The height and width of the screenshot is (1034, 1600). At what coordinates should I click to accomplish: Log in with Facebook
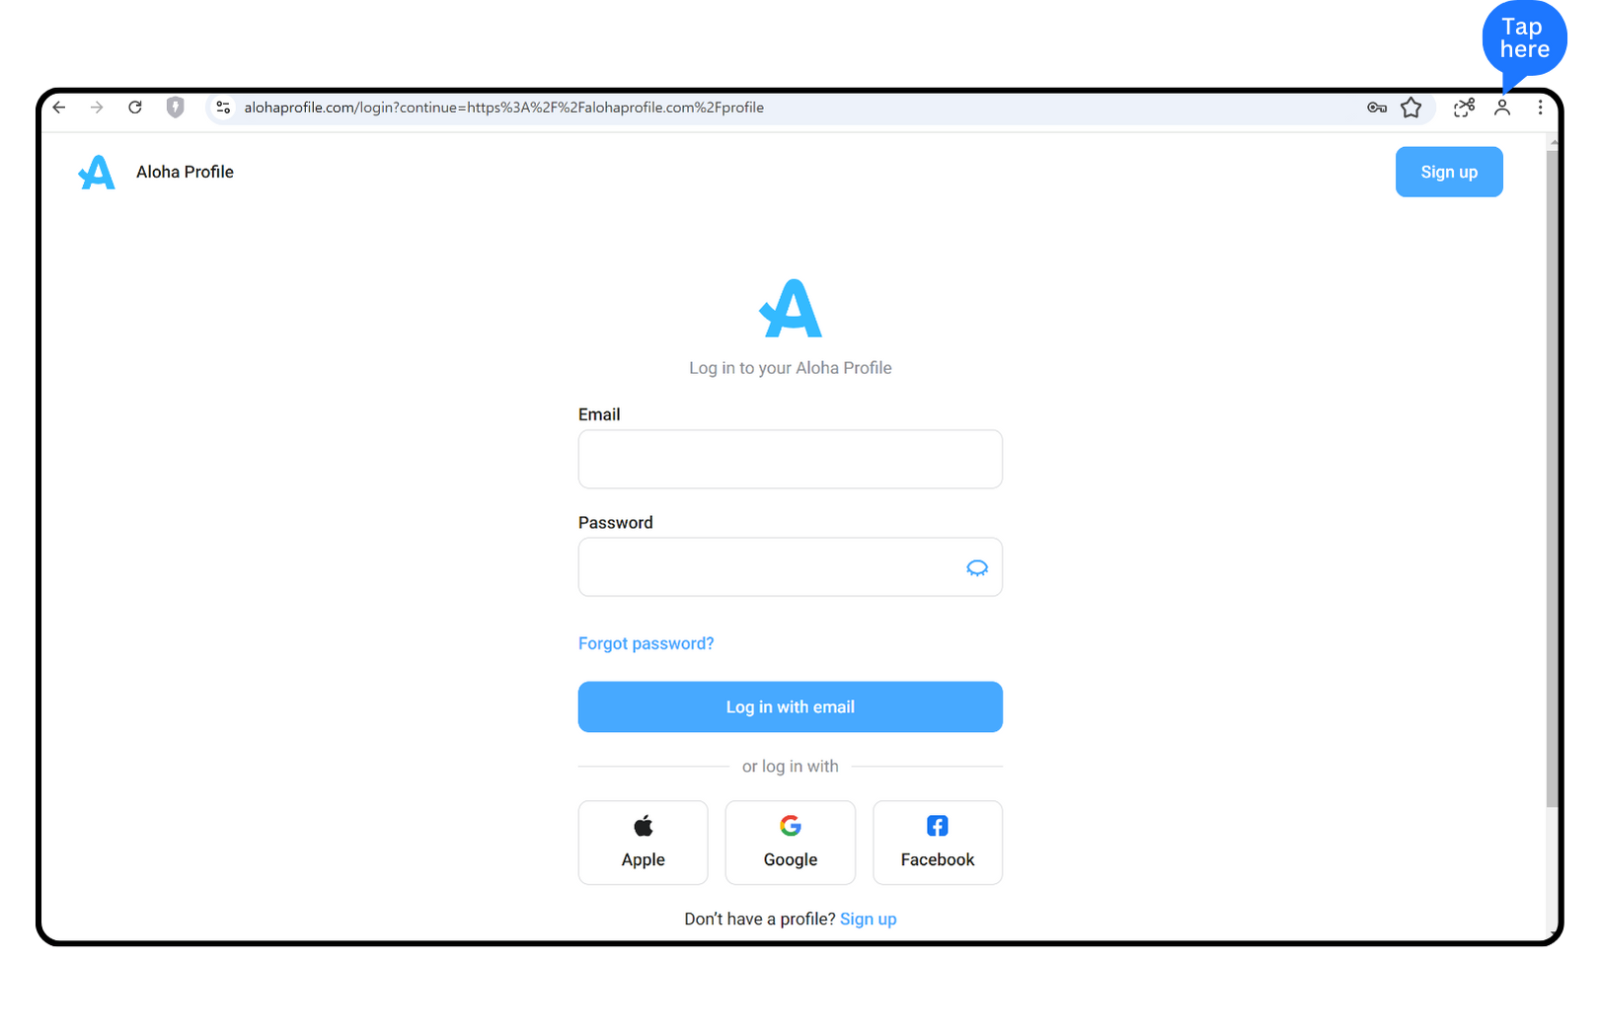[x=938, y=843]
